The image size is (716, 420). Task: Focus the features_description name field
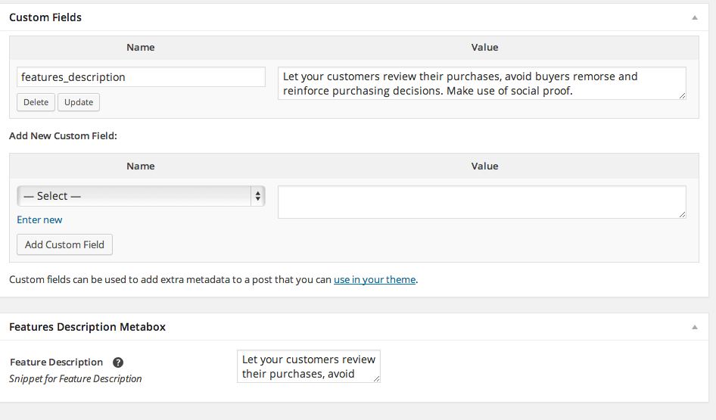click(x=141, y=76)
